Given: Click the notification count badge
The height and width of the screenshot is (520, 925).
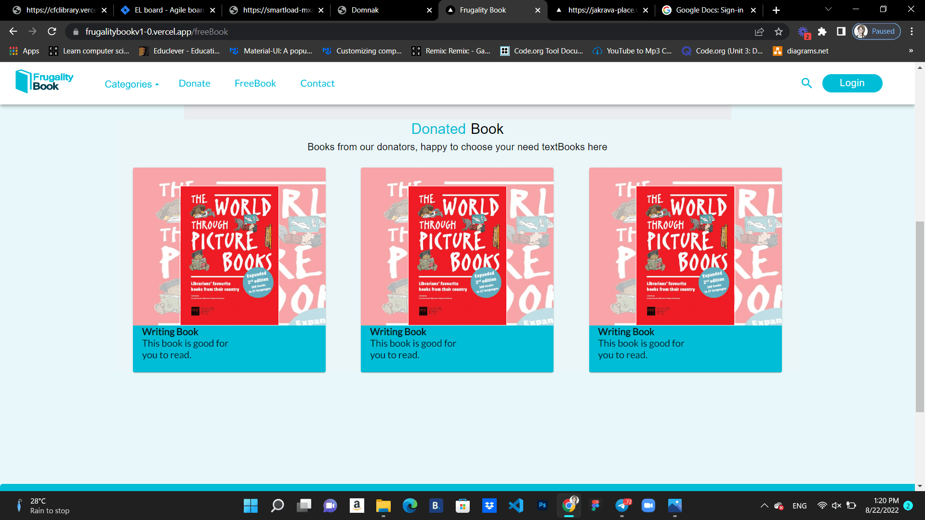Looking at the screenshot, I should [x=908, y=506].
